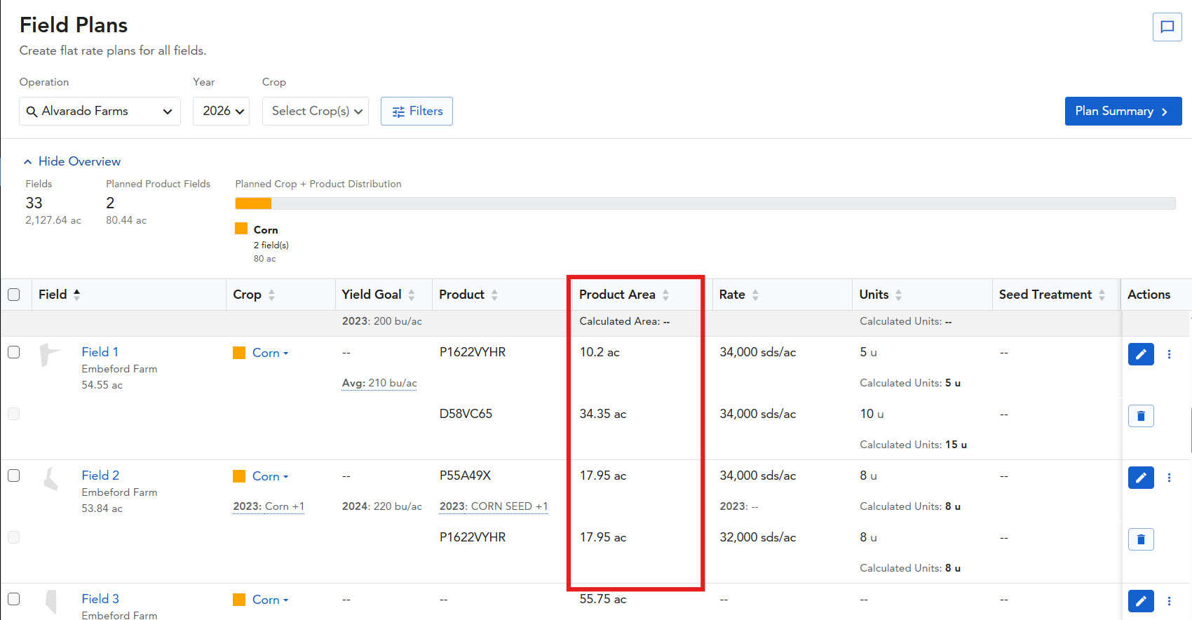Click the 10.2 ac product area
Image resolution: width=1192 pixels, height=620 pixels.
click(x=600, y=352)
